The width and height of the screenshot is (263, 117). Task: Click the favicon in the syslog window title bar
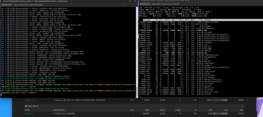coord(2,1)
